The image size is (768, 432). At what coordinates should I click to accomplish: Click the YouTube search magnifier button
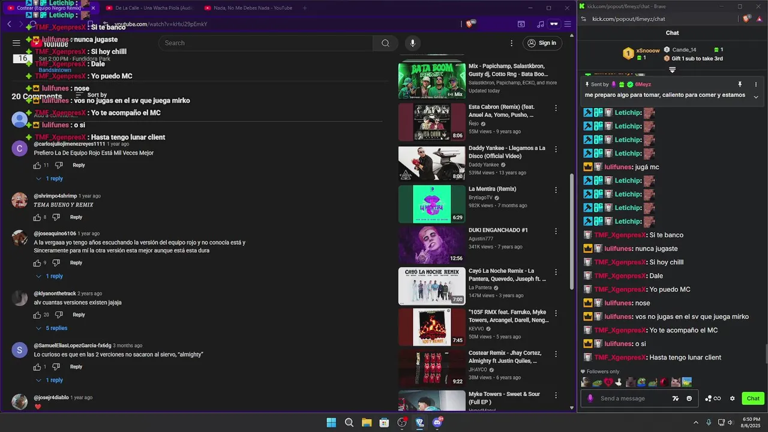tap(385, 43)
